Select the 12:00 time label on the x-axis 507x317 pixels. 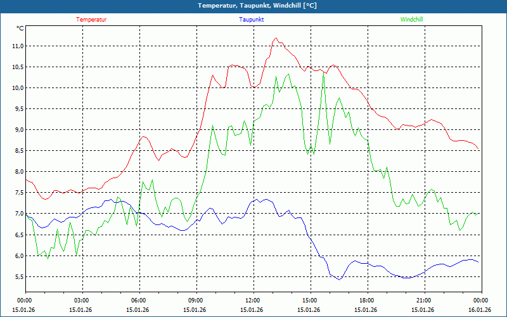point(253,301)
